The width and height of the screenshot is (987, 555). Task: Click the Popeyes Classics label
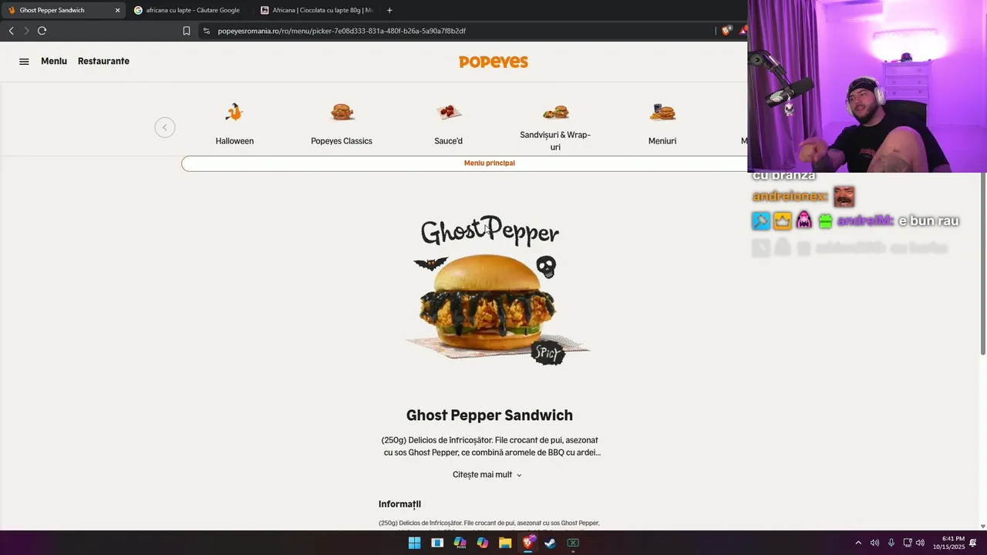point(342,141)
